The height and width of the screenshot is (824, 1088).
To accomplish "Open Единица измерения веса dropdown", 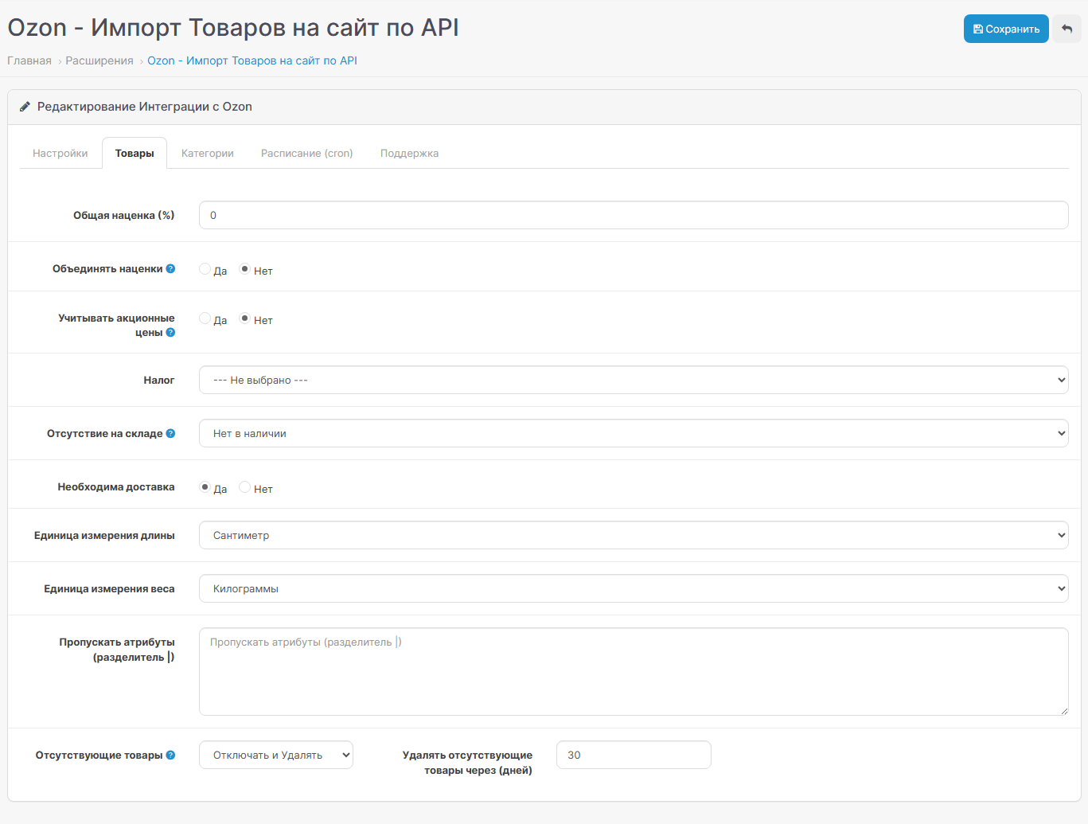I will point(633,589).
